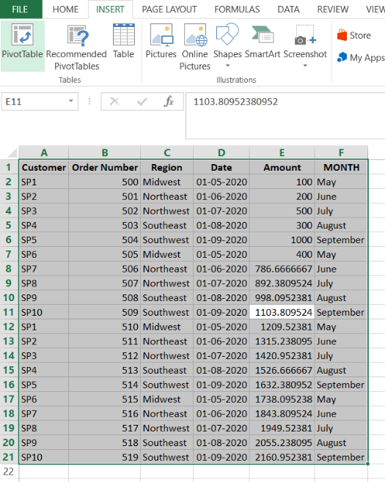Select cell with amount 1000

282,240
